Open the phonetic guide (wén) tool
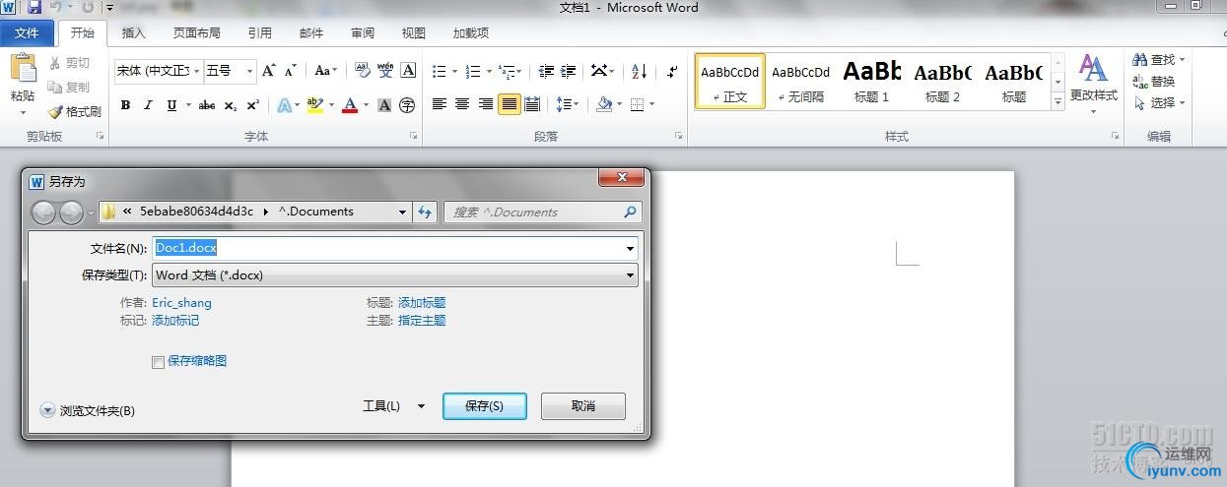Screen dimensions: 1227x487 pos(385,71)
